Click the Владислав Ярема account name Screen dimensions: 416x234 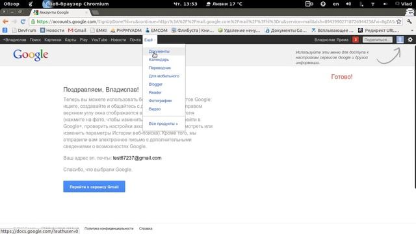(x=331, y=40)
